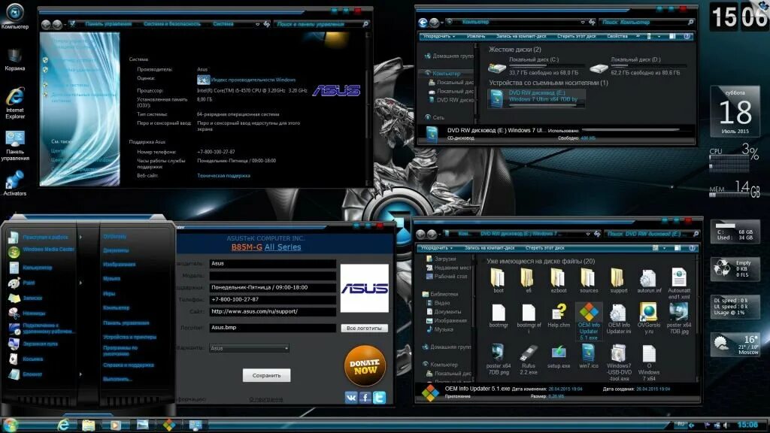The image size is (770, 433).
Task: Select OEM Info Updater 5.1.exe file
Action: 588,321
